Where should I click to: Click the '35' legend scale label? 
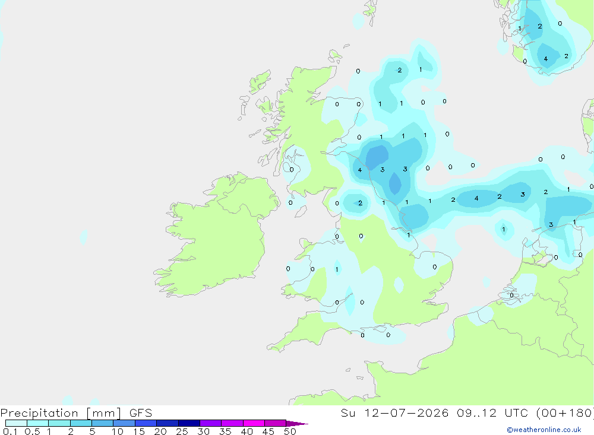coord(225,431)
